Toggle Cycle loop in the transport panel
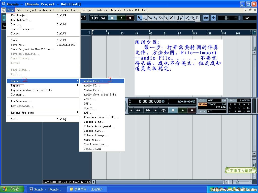Viewport: 258px width, 193px height. coord(163,110)
